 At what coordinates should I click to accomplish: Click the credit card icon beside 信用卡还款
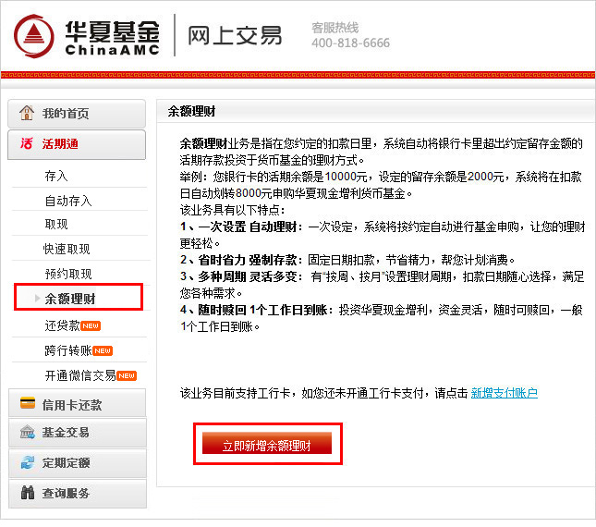pos(28,403)
